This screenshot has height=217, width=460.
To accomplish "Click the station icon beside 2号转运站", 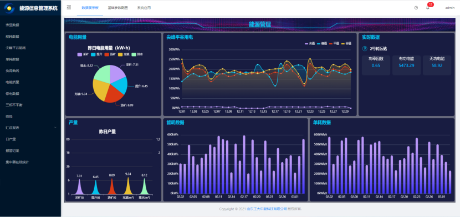I will point(365,49).
